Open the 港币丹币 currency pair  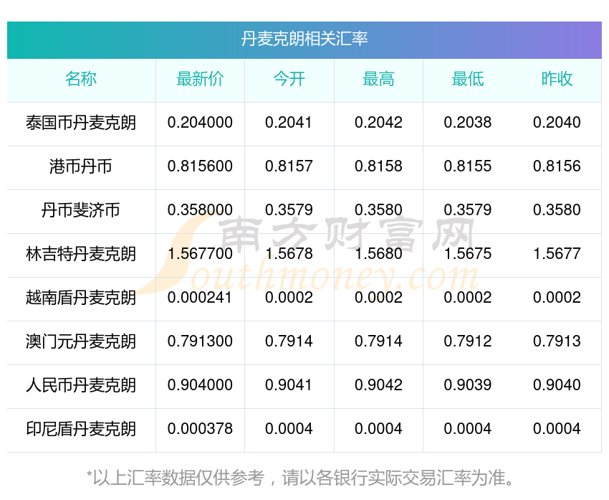pos(81,167)
